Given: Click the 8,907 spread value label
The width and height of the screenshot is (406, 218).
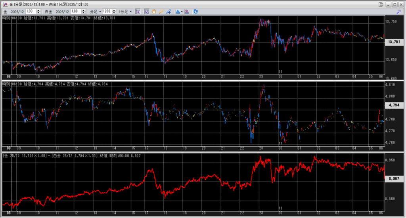Looking at the screenshot, I should pyautogui.click(x=394, y=179).
